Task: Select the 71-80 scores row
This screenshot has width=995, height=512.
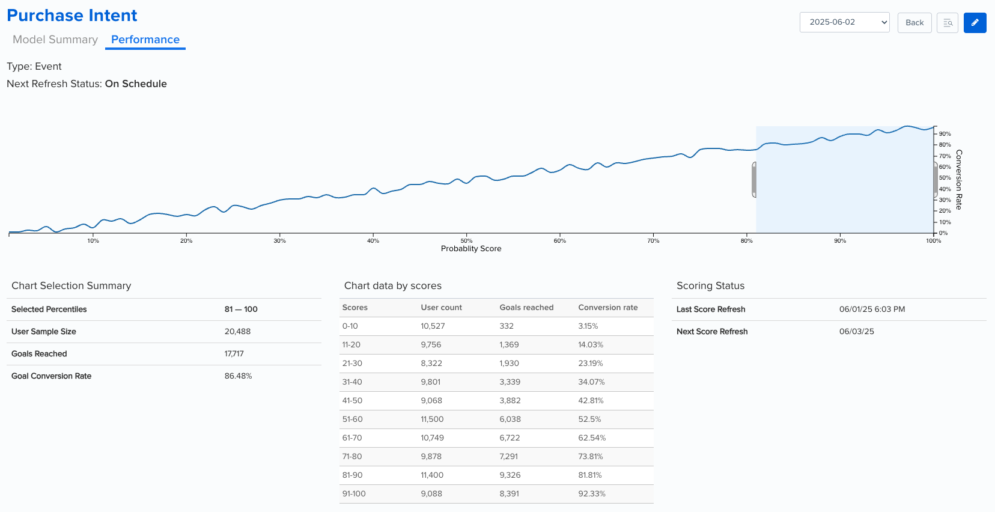Action: (496, 457)
